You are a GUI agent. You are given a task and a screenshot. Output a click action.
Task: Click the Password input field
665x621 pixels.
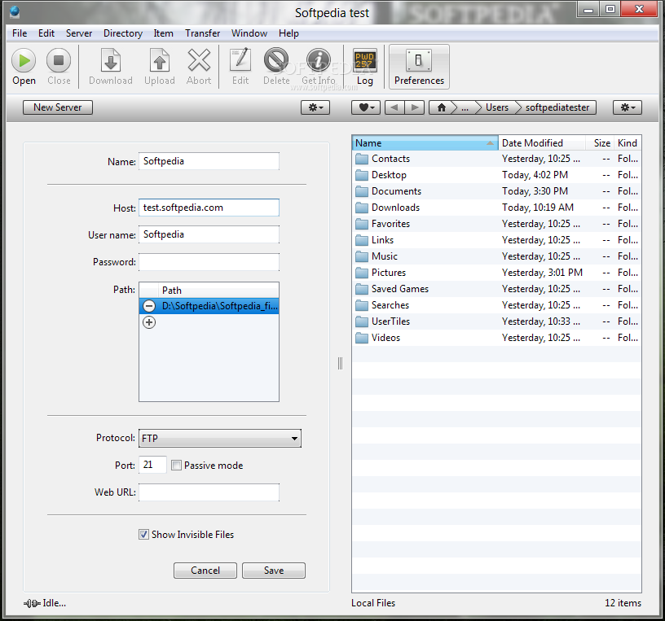[x=209, y=262]
